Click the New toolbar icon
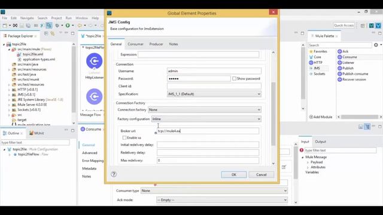Viewport: 383px width, 215px height. click(x=5, y=25)
